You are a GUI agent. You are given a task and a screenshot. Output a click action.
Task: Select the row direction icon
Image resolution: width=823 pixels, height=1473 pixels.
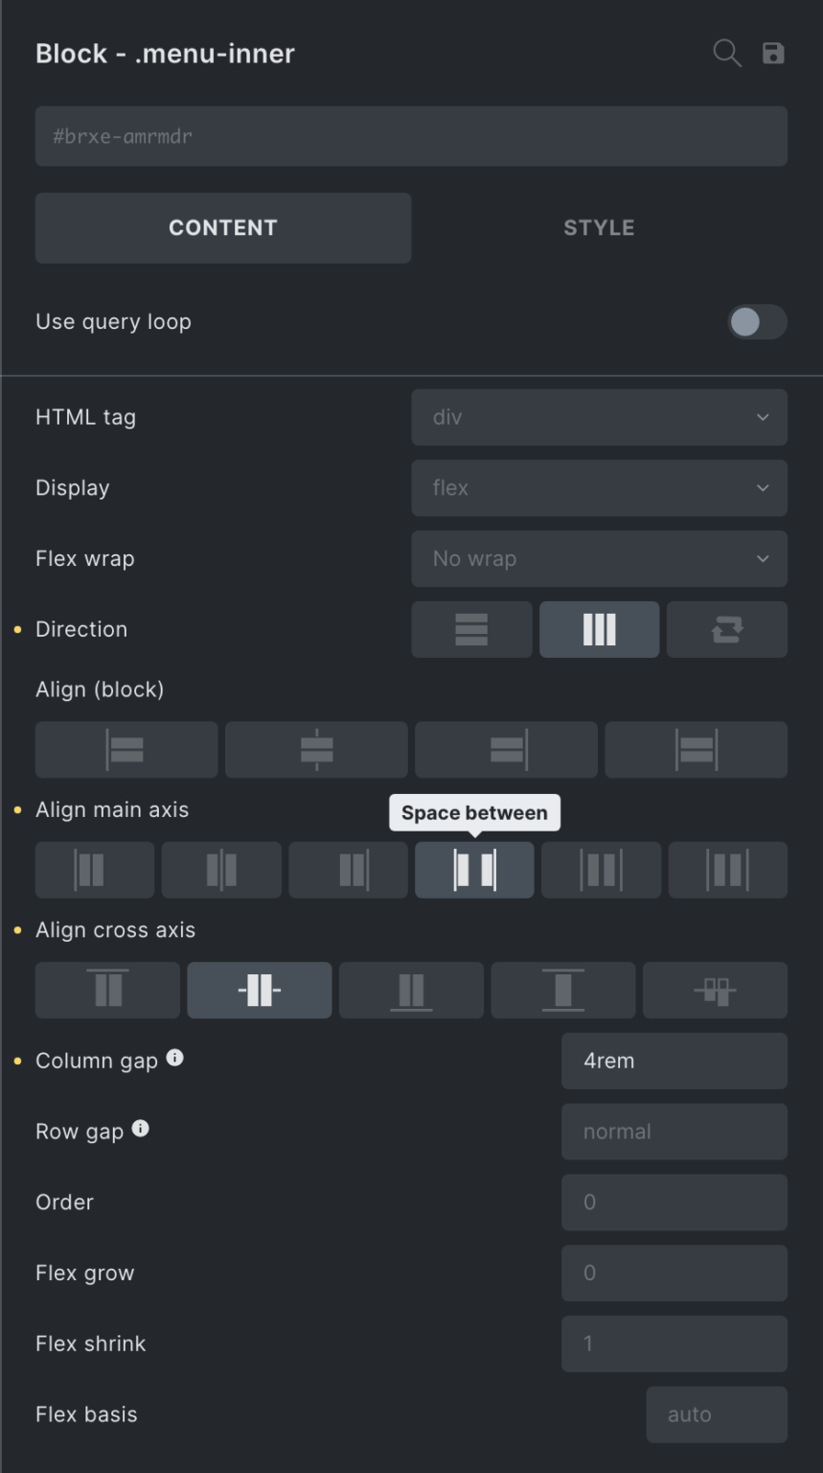click(x=471, y=629)
